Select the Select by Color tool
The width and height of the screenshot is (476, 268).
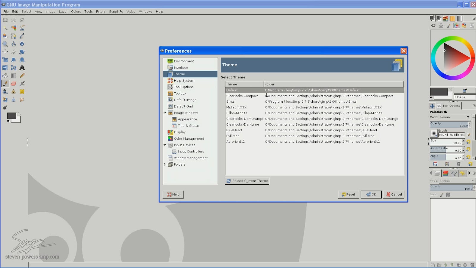tap(14, 28)
